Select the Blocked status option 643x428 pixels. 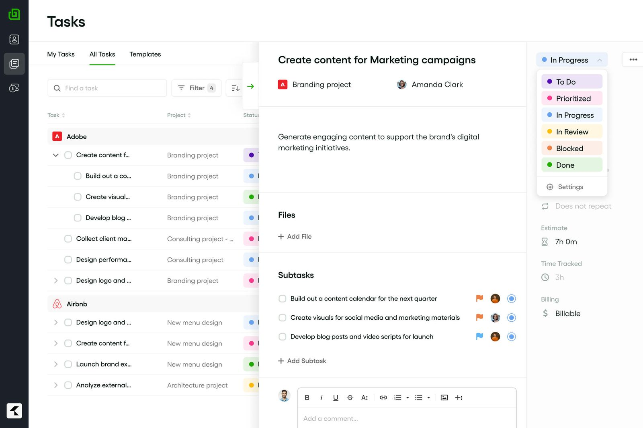(572, 148)
